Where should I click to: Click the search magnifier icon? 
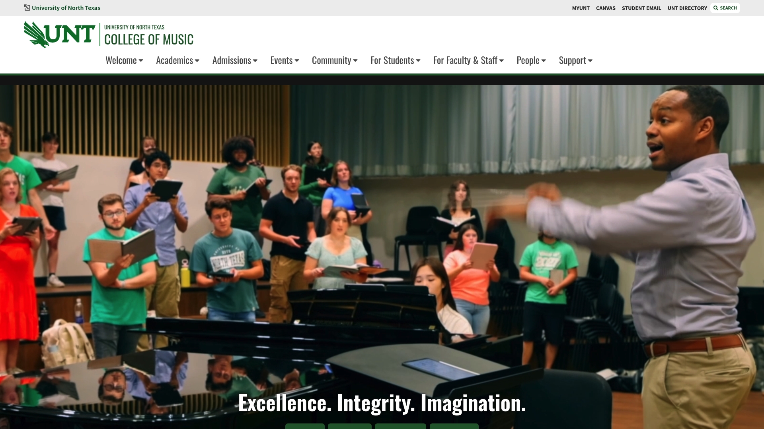[x=716, y=8]
